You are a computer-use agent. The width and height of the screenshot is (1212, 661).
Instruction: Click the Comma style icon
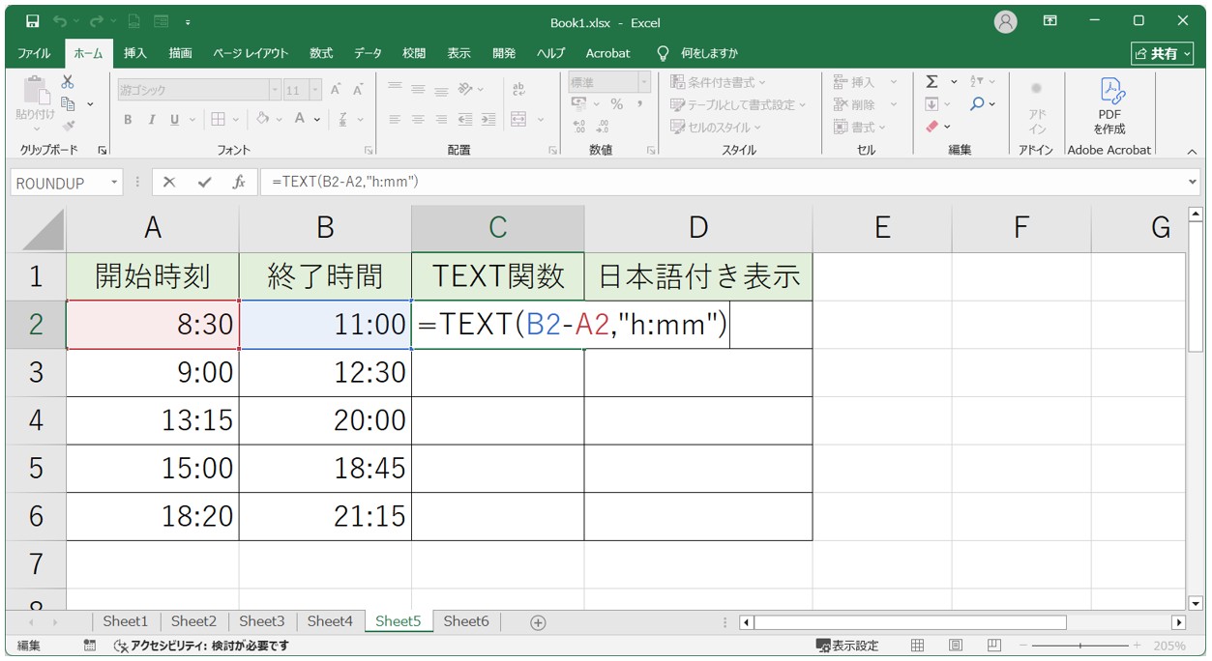point(639,104)
